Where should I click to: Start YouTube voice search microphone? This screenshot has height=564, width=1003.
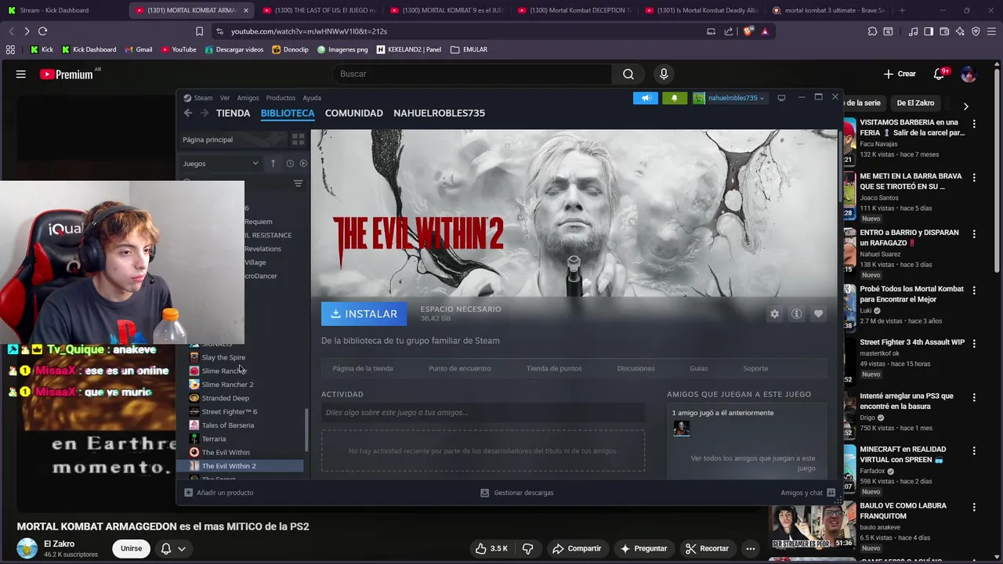664,74
